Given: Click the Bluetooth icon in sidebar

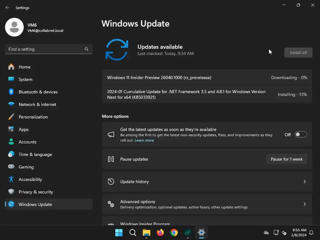Looking at the screenshot, I should (x=11, y=92).
